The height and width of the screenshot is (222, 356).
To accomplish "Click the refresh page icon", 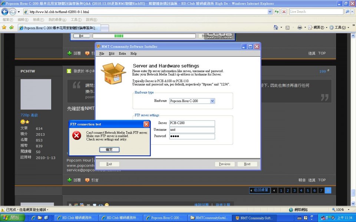I will [x=277, y=12].
